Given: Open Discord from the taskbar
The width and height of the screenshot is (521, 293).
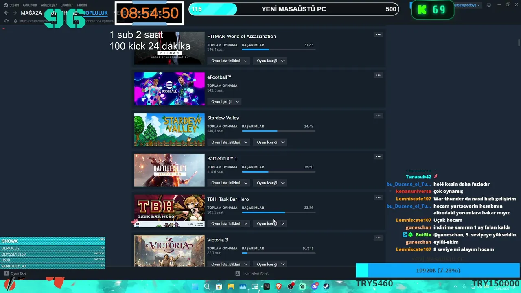Looking at the screenshot, I should pyautogui.click(x=315, y=286).
